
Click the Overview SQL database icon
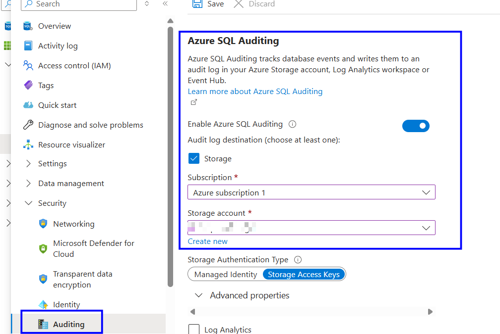[x=28, y=26]
